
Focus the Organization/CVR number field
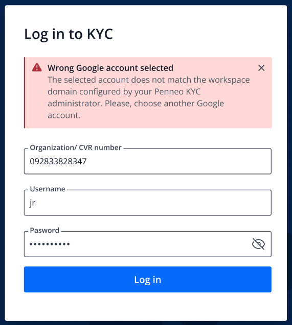(148, 161)
